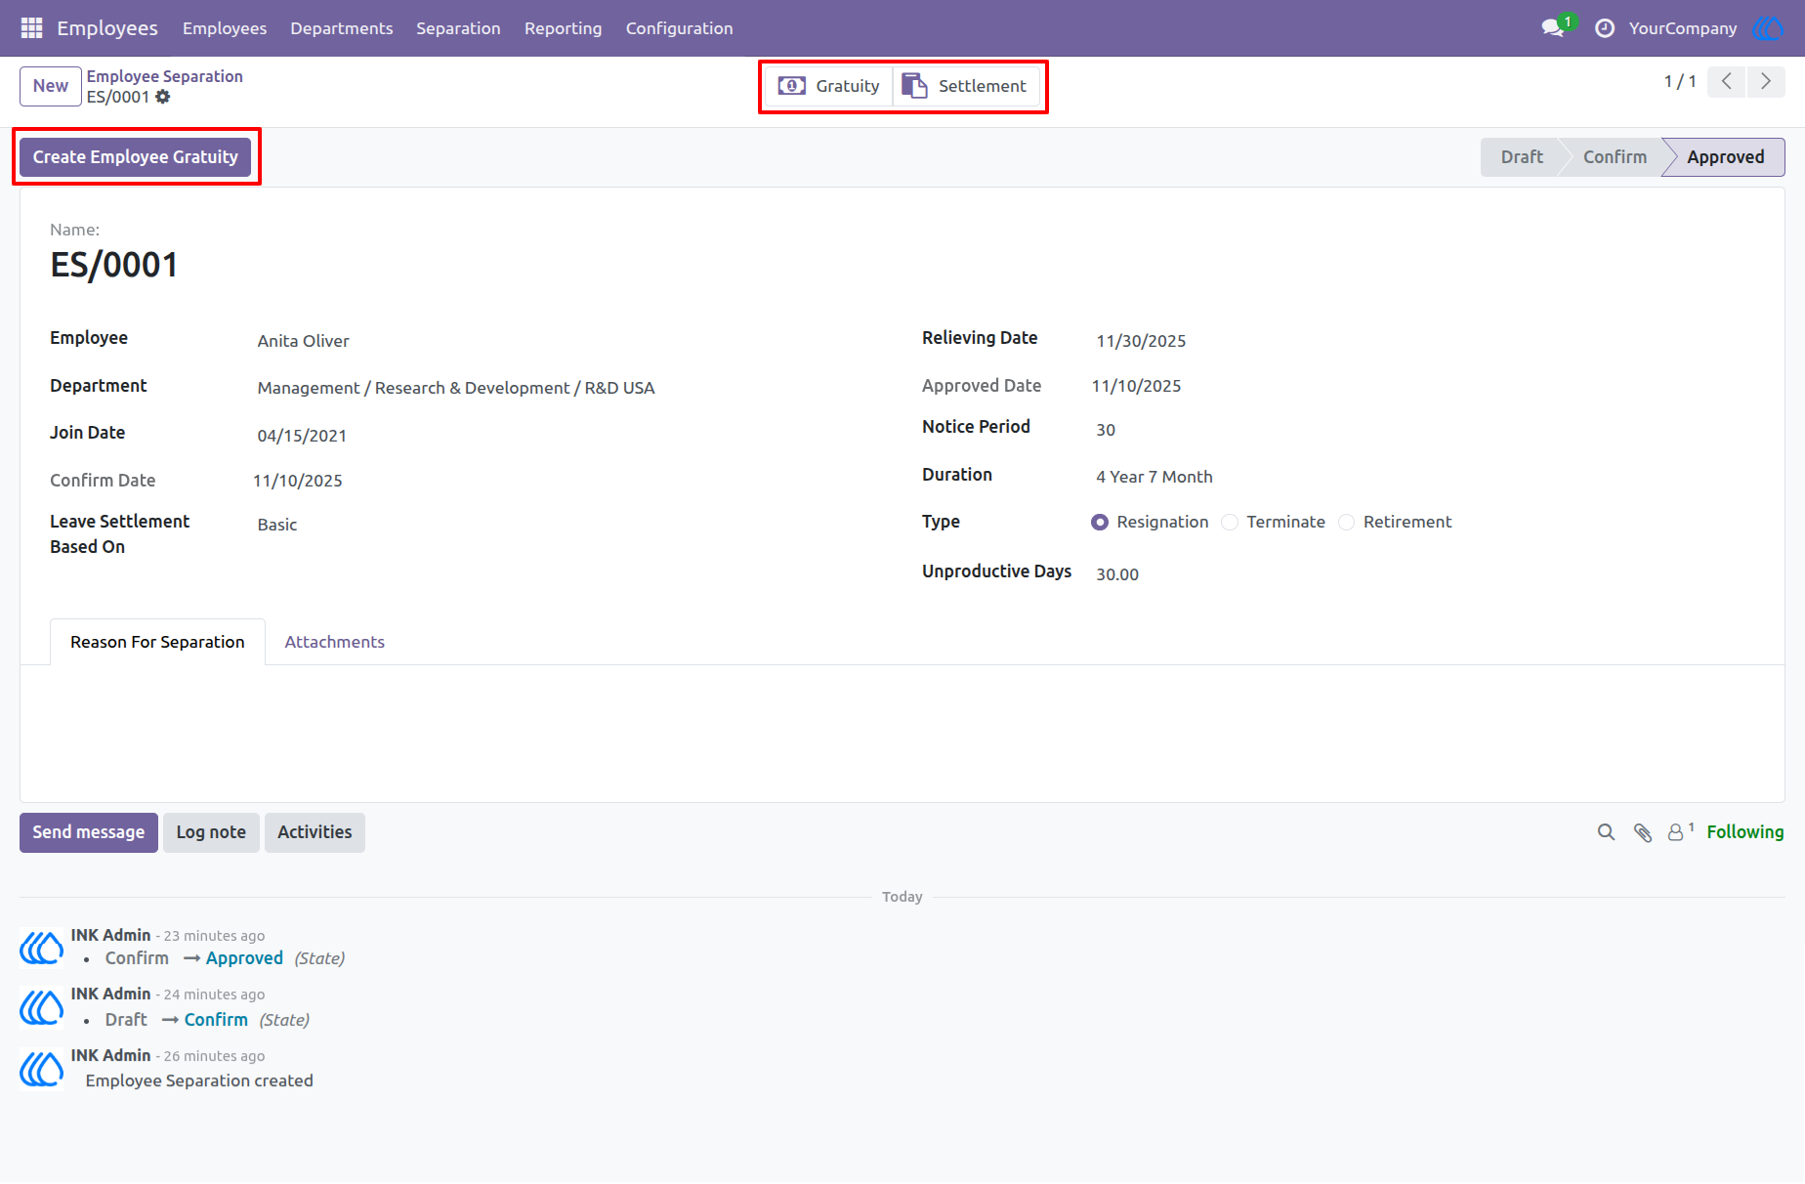Image resolution: width=1805 pixels, height=1184 pixels.
Task: Select the Terminate radio option
Action: [x=1230, y=523]
